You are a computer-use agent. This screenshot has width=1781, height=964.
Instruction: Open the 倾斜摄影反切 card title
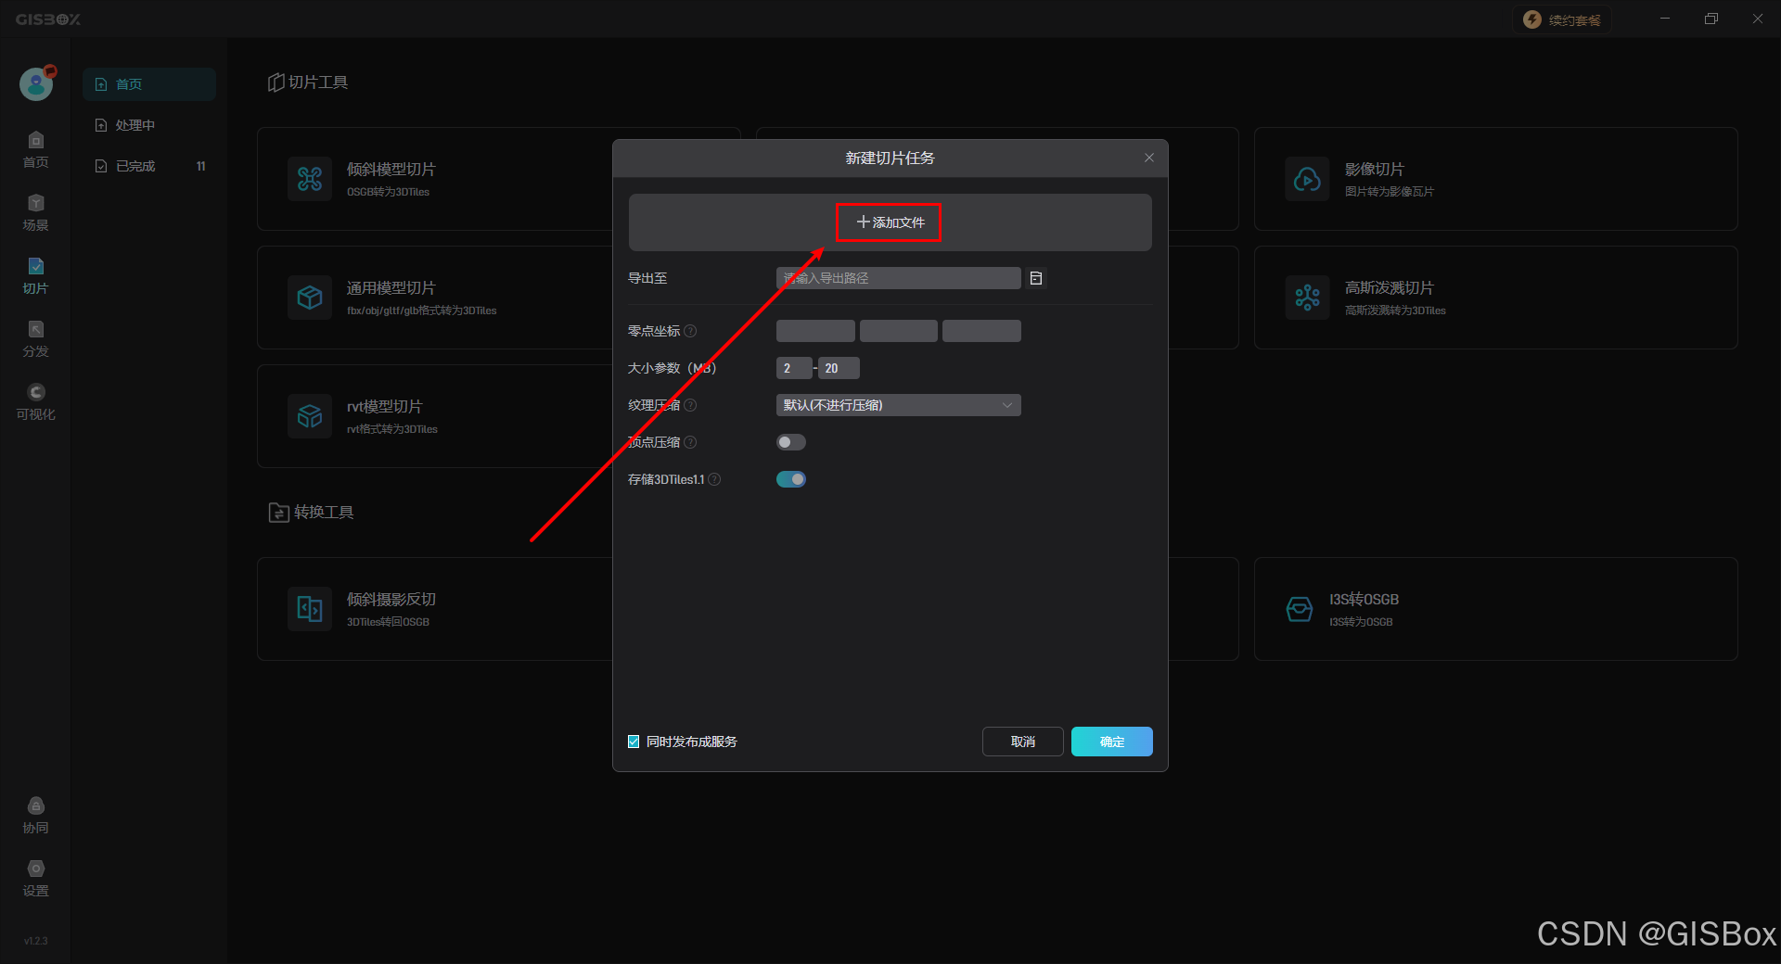coord(391,600)
